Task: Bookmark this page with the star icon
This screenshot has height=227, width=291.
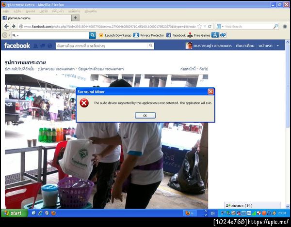Action: 199,27
